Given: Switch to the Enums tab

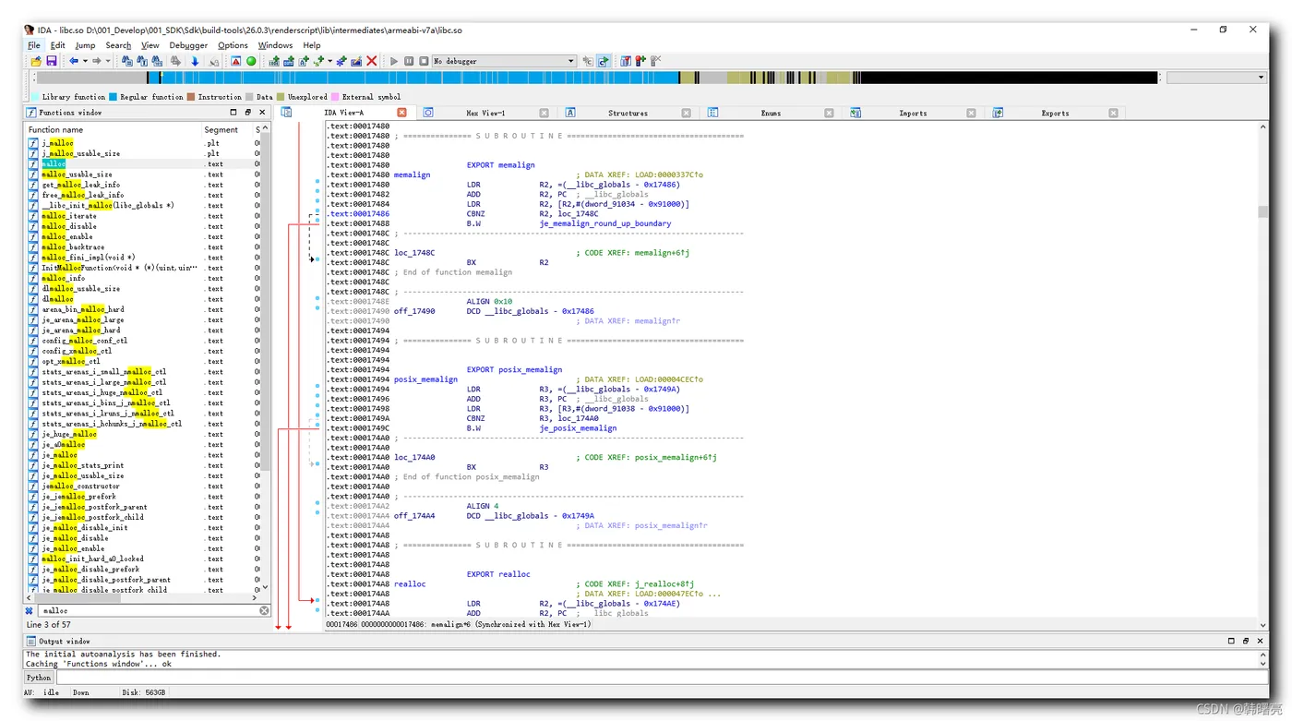Looking at the screenshot, I should pyautogui.click(x=771, y=113).
